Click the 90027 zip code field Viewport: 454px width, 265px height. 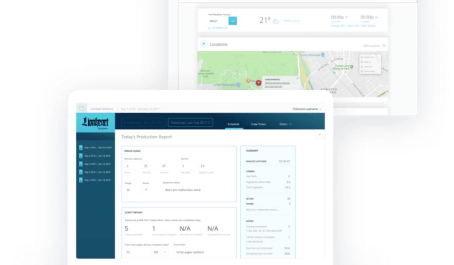click(218, 21)
